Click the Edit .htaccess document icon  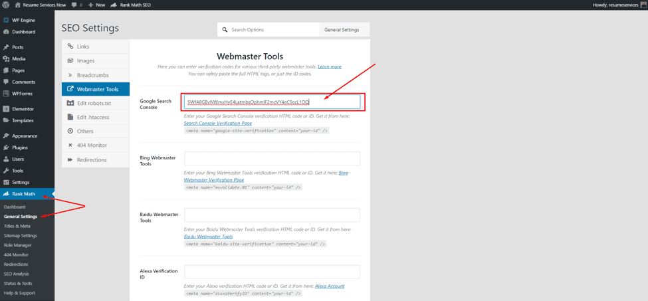point(70,117)
